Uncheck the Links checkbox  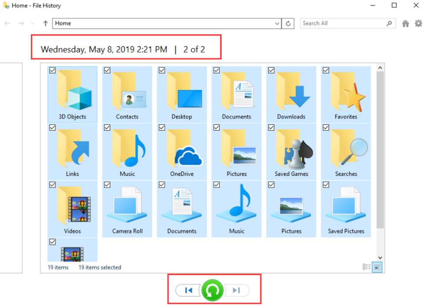point(53,127)
